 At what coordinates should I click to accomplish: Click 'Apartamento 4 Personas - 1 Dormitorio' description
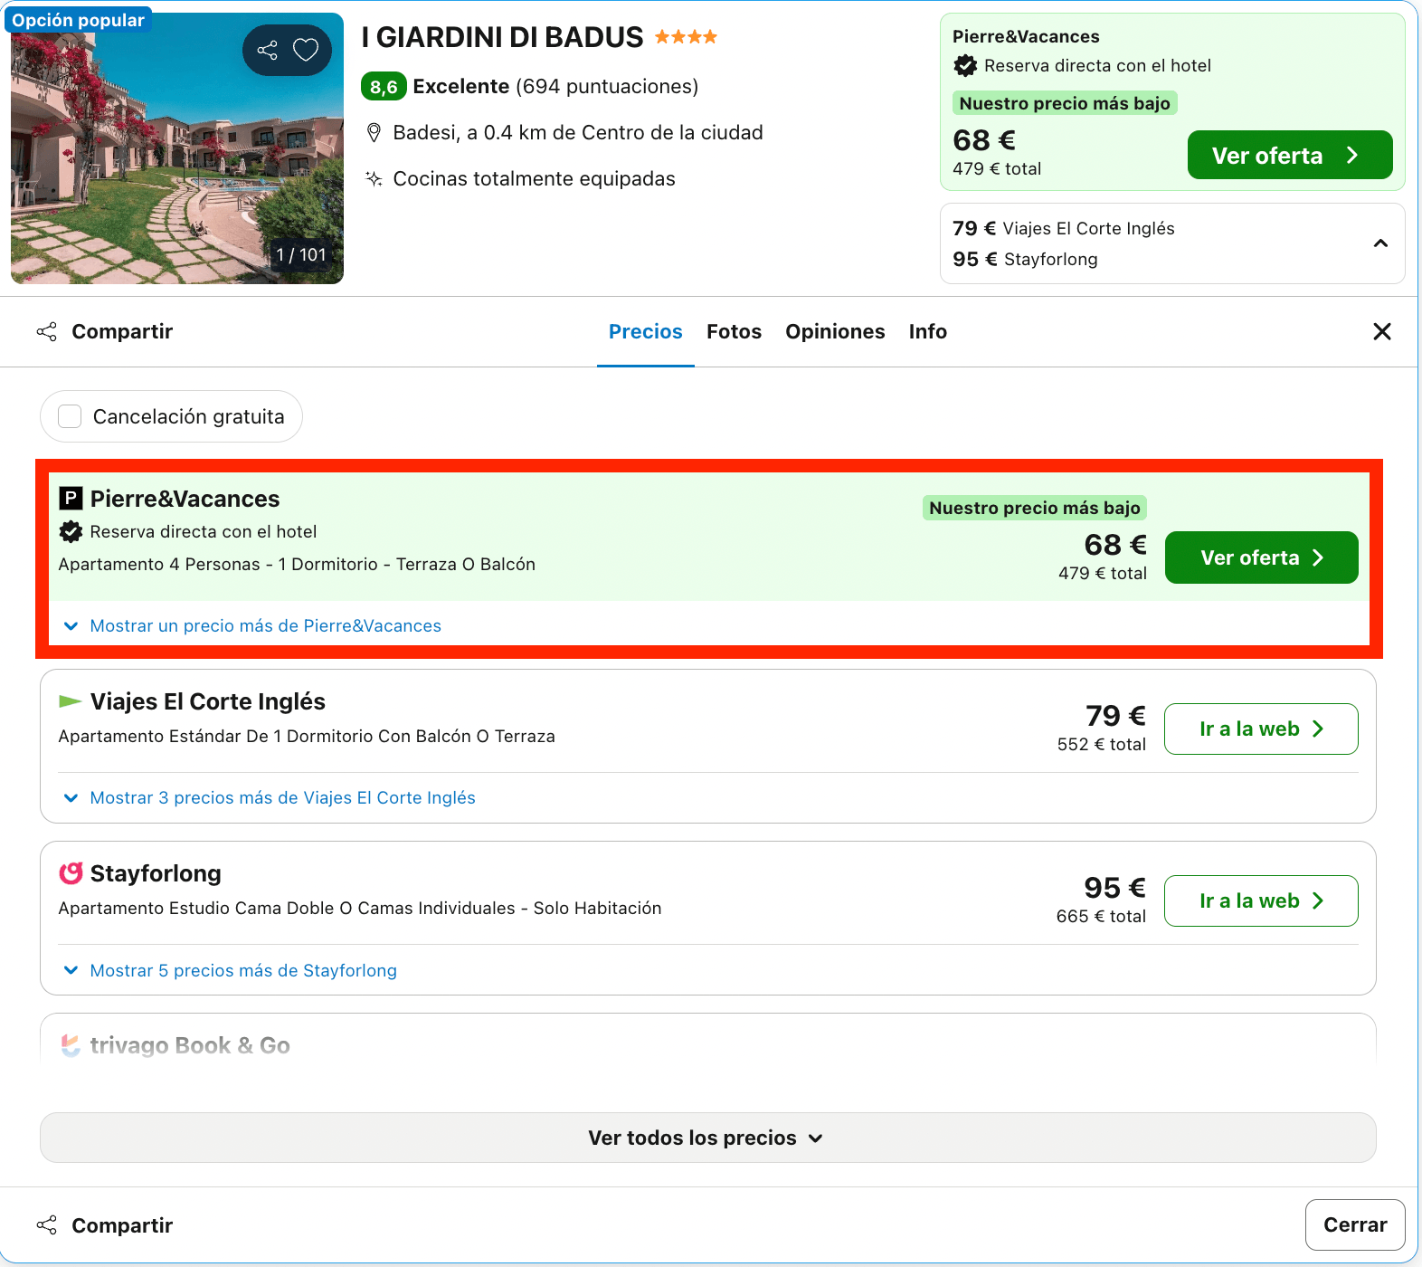[x=297, y=564]
